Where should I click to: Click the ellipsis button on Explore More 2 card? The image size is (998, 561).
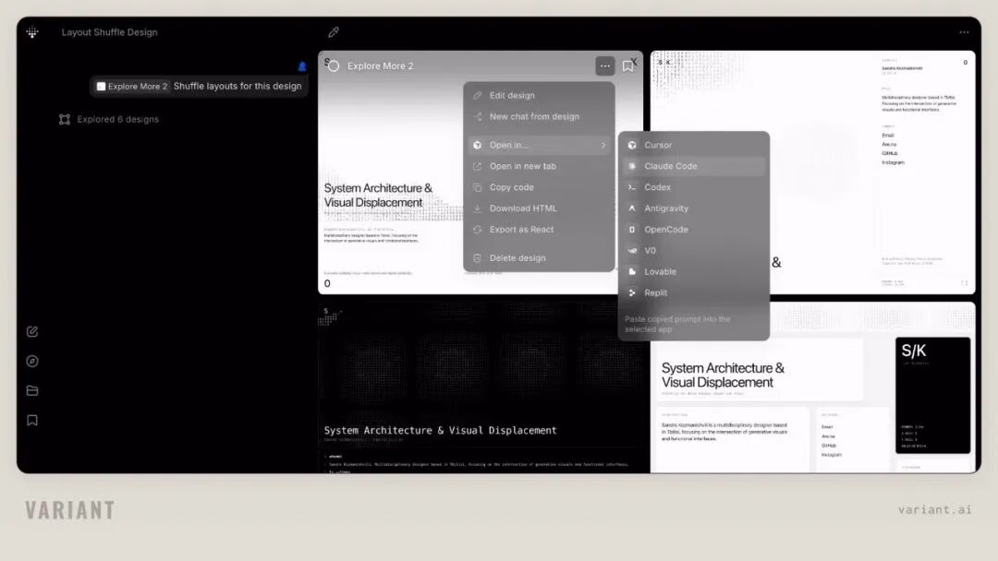click(604, 66)
